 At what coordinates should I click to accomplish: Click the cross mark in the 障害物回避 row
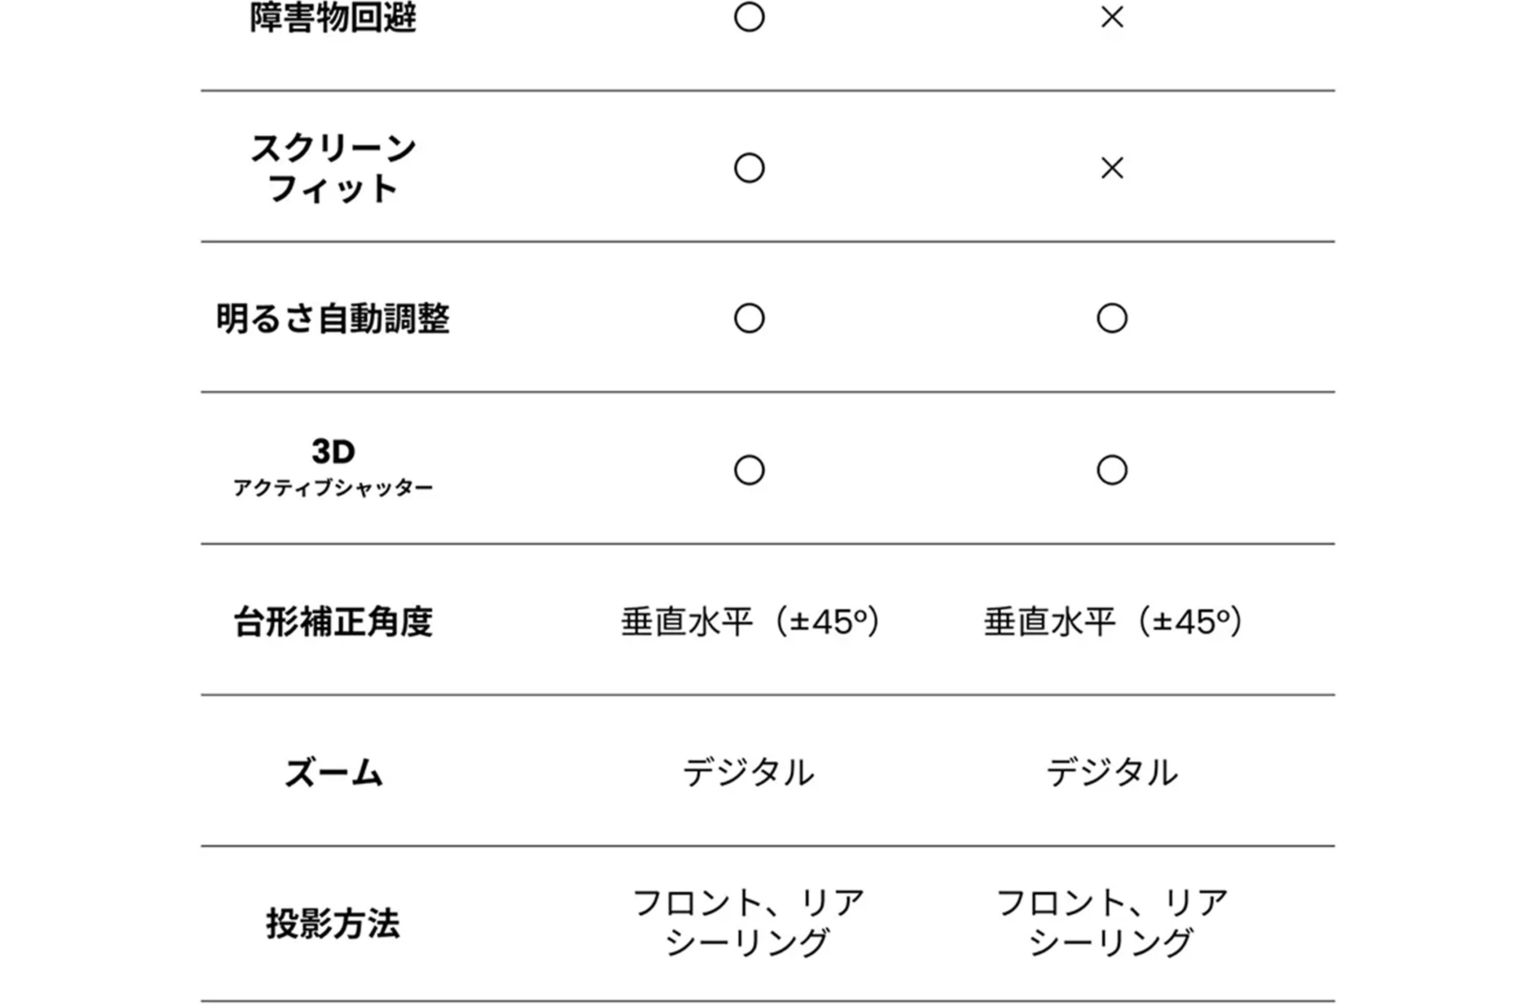(1112, 17)
